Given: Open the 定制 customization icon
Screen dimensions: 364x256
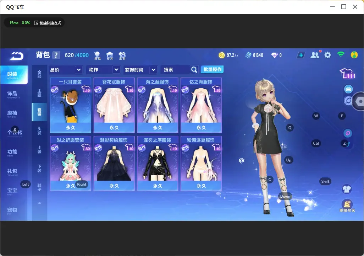Looking at the screenshot, I should click(122, 55).
